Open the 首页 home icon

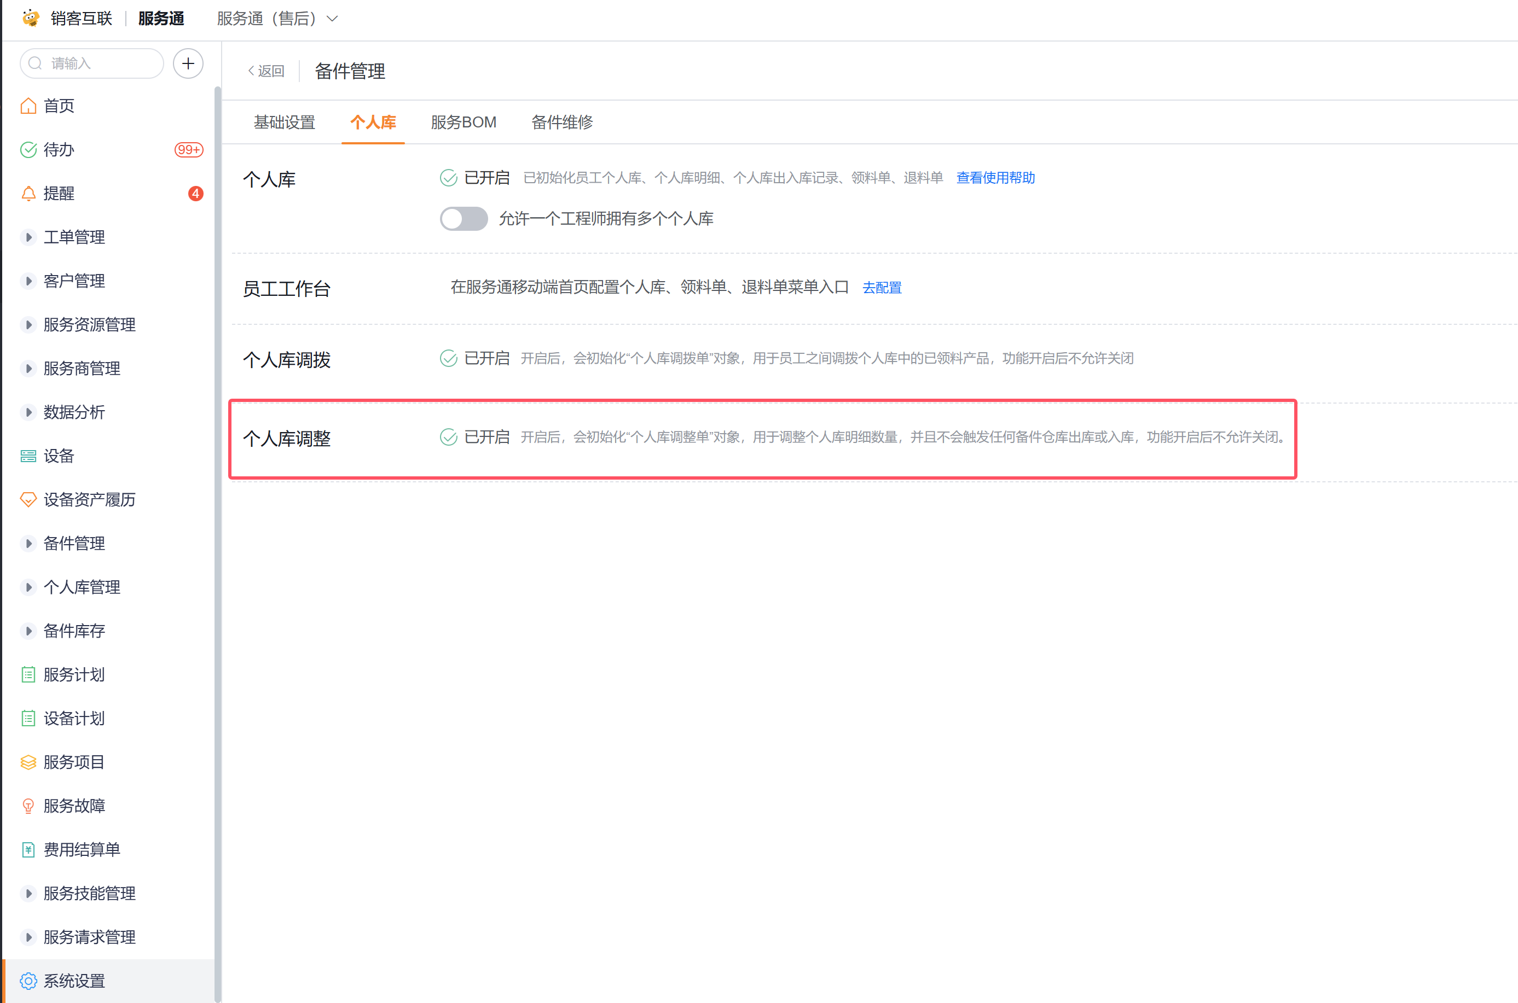(x=28, y=106)
